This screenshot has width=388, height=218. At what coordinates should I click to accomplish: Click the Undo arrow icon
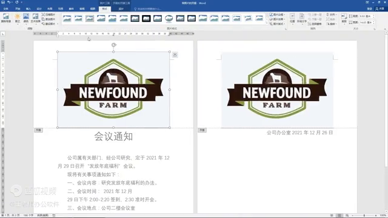pos(8,2)
